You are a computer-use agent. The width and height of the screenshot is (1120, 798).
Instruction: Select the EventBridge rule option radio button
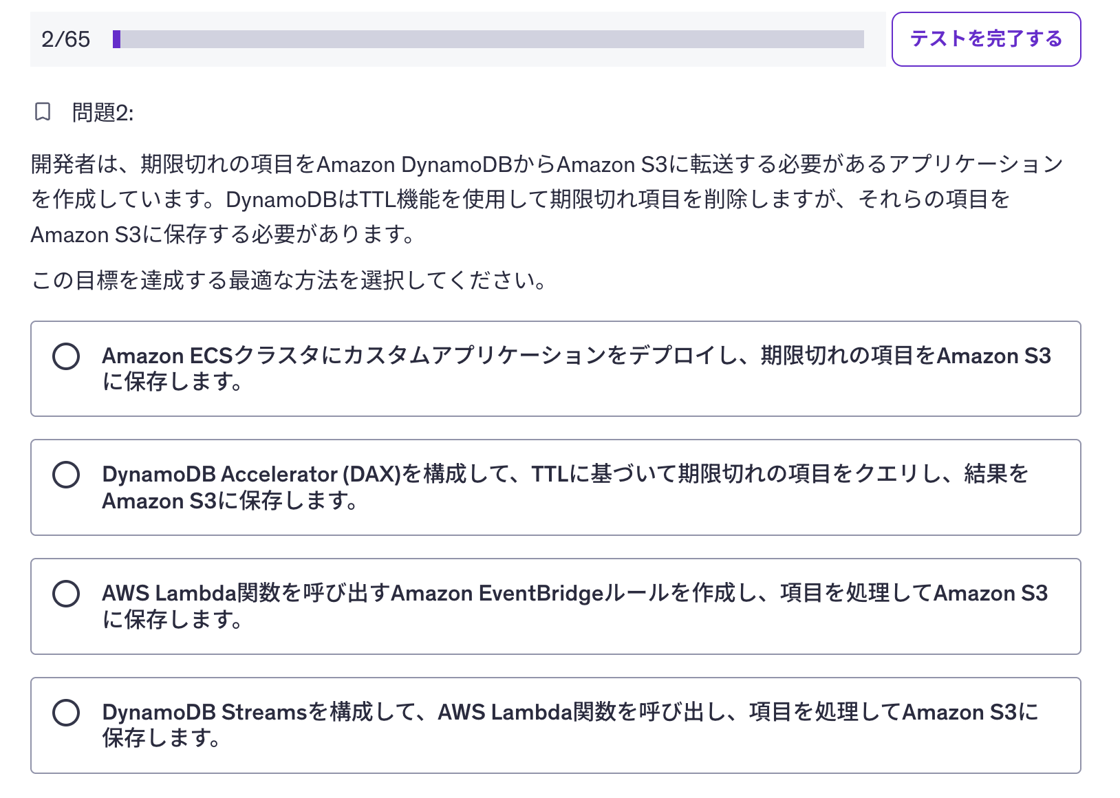click(x=66, y=594)
